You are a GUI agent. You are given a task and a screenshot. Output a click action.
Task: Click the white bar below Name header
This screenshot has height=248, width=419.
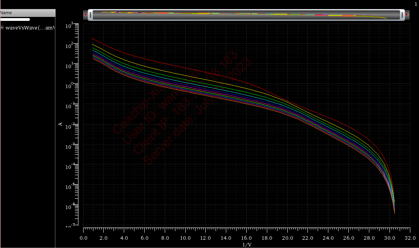15,19
